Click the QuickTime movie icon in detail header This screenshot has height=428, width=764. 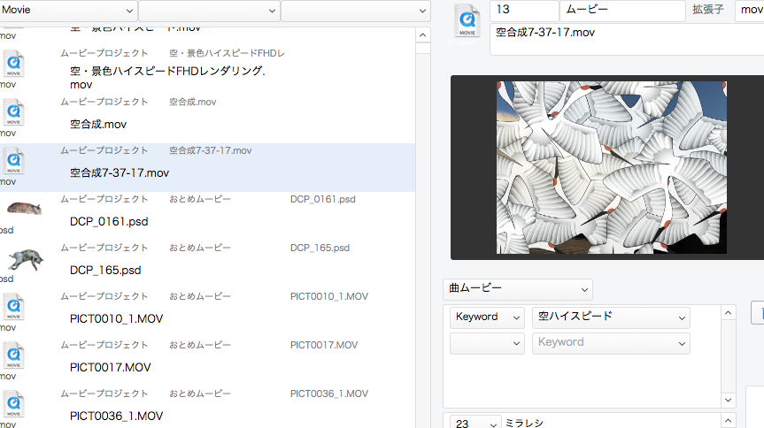coord(467,21)
